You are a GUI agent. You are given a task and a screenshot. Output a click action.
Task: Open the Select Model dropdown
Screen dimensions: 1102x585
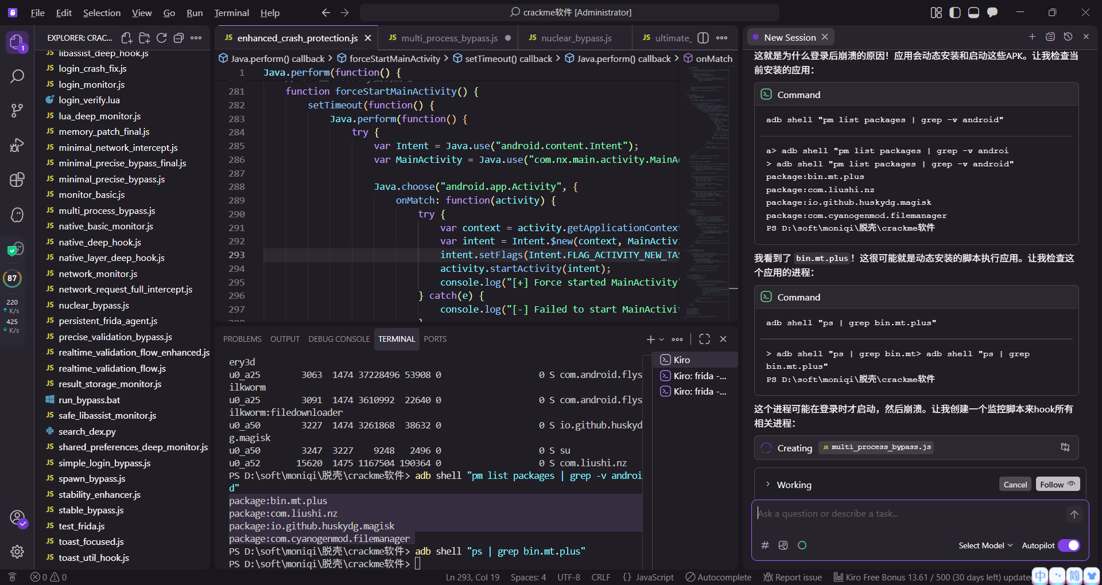985,545
